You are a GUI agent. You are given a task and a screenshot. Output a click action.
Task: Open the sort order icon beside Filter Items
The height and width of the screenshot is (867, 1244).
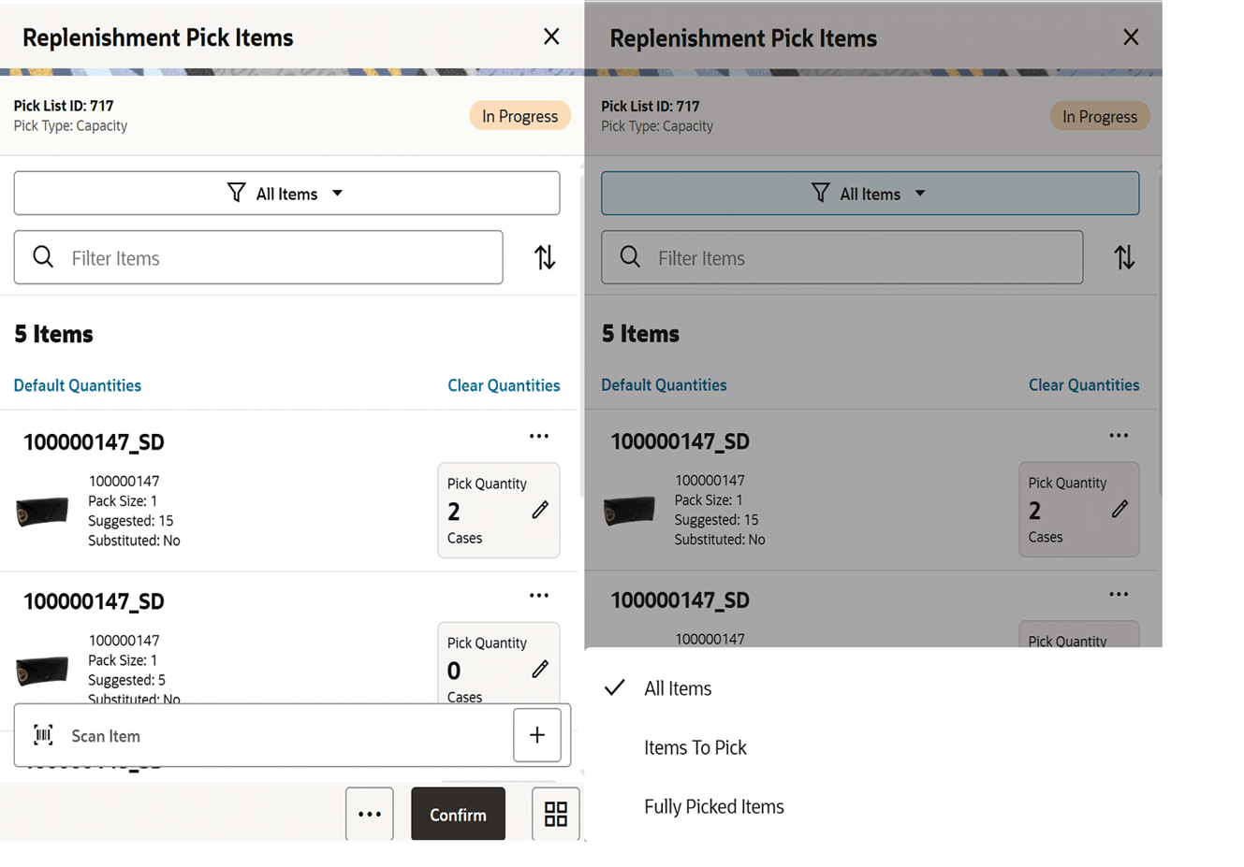(x=544, y=257)
